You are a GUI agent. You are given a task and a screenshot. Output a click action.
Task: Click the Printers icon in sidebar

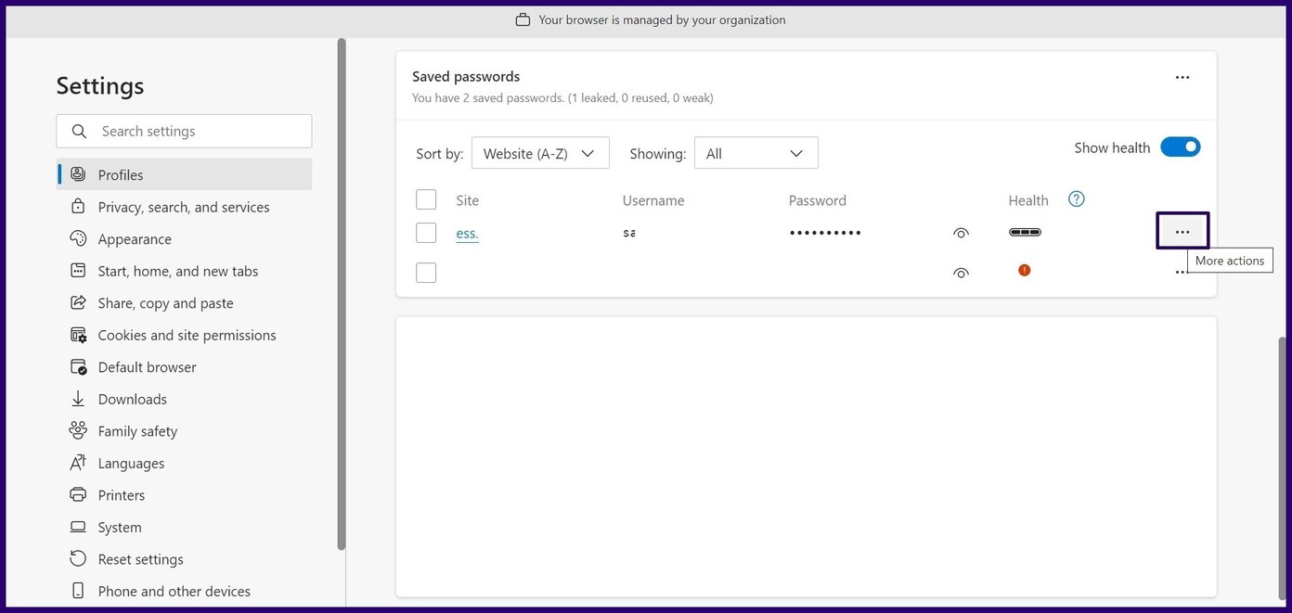tap(78, 494)
